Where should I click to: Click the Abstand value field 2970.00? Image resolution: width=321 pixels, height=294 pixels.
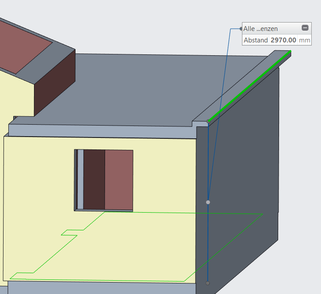point(283,40)
